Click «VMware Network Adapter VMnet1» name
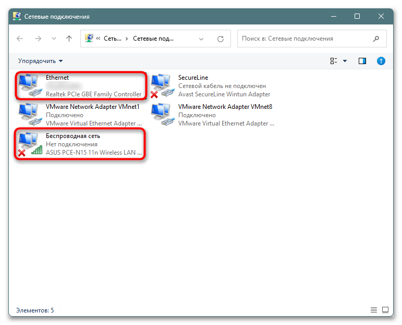 tap(93, 107)
